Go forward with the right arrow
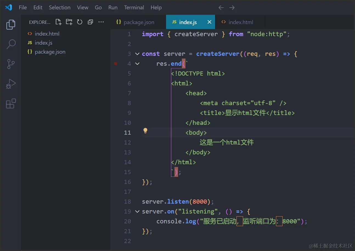This screenshot has height=251, width=355. [232, 8]
